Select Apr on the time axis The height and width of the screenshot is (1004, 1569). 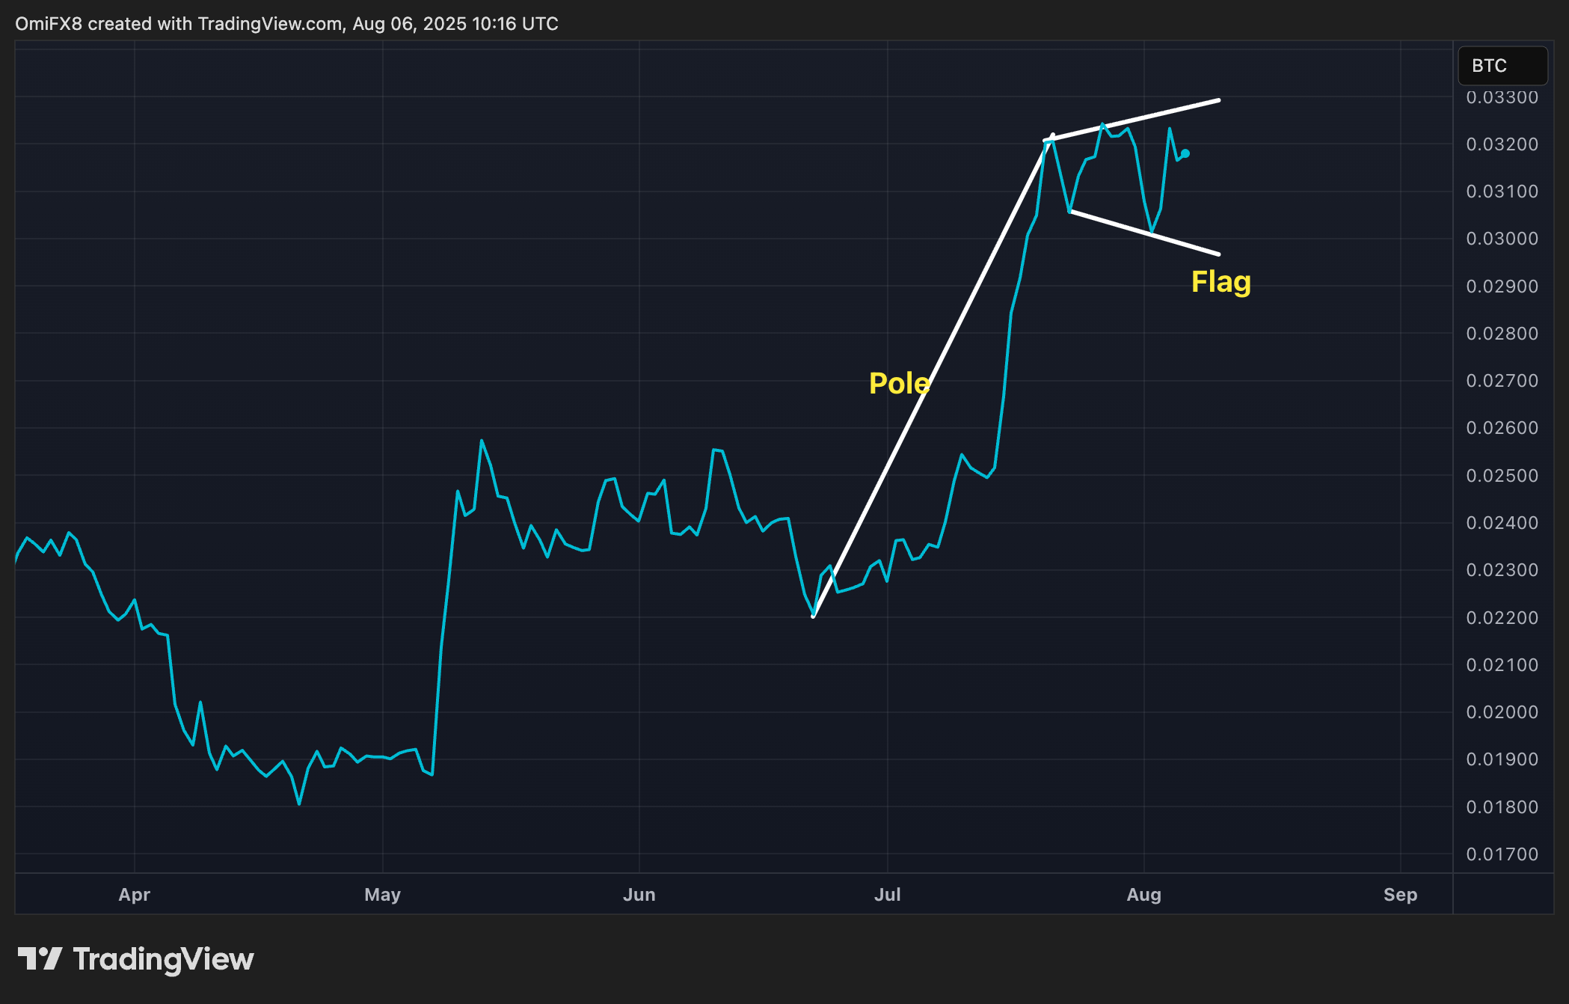coord(135,895)
